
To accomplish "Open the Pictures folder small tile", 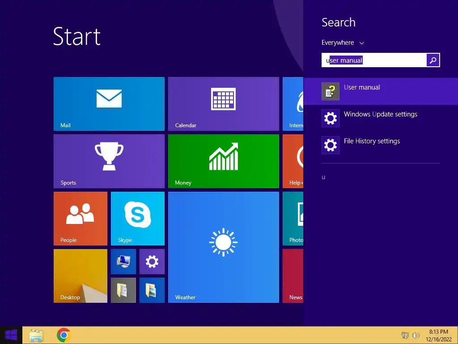I will pyautogui.click(x=152, y=290).
